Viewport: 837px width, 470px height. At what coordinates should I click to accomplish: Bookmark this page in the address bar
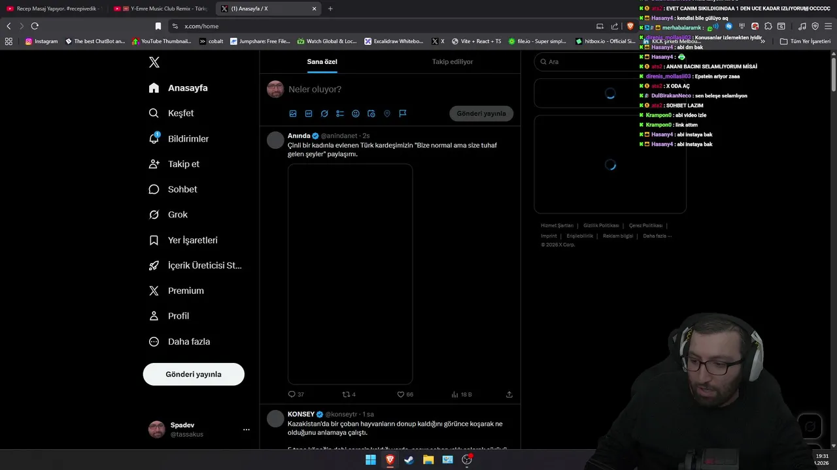point(158,26)
